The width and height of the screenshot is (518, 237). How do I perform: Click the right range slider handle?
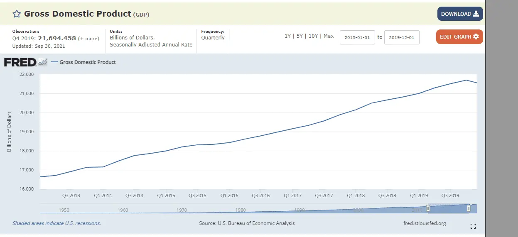point(469,208)
